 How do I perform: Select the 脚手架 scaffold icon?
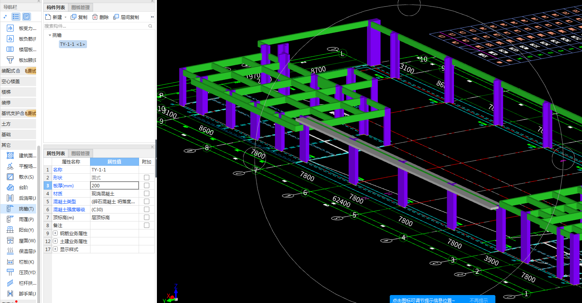[x=10, y=294]
